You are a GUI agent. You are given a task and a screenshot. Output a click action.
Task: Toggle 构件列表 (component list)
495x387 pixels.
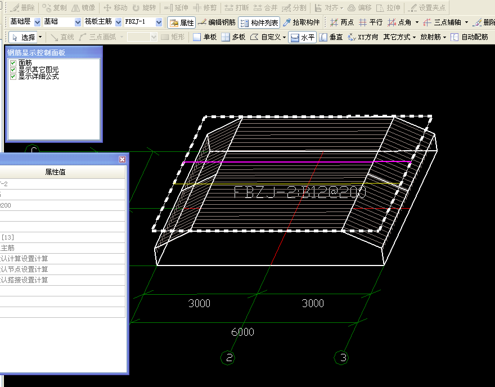(x=259, y=22)
